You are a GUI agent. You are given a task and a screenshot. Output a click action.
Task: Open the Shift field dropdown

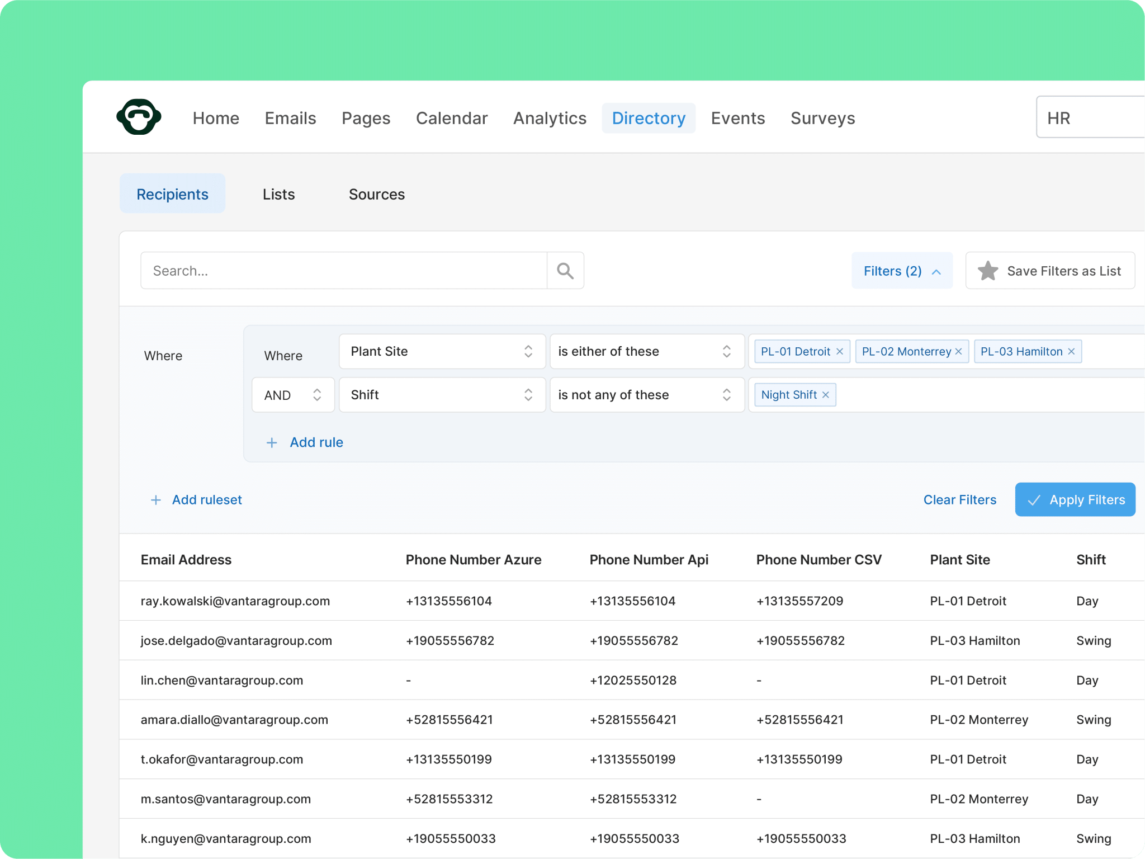(x=442, y=395)
